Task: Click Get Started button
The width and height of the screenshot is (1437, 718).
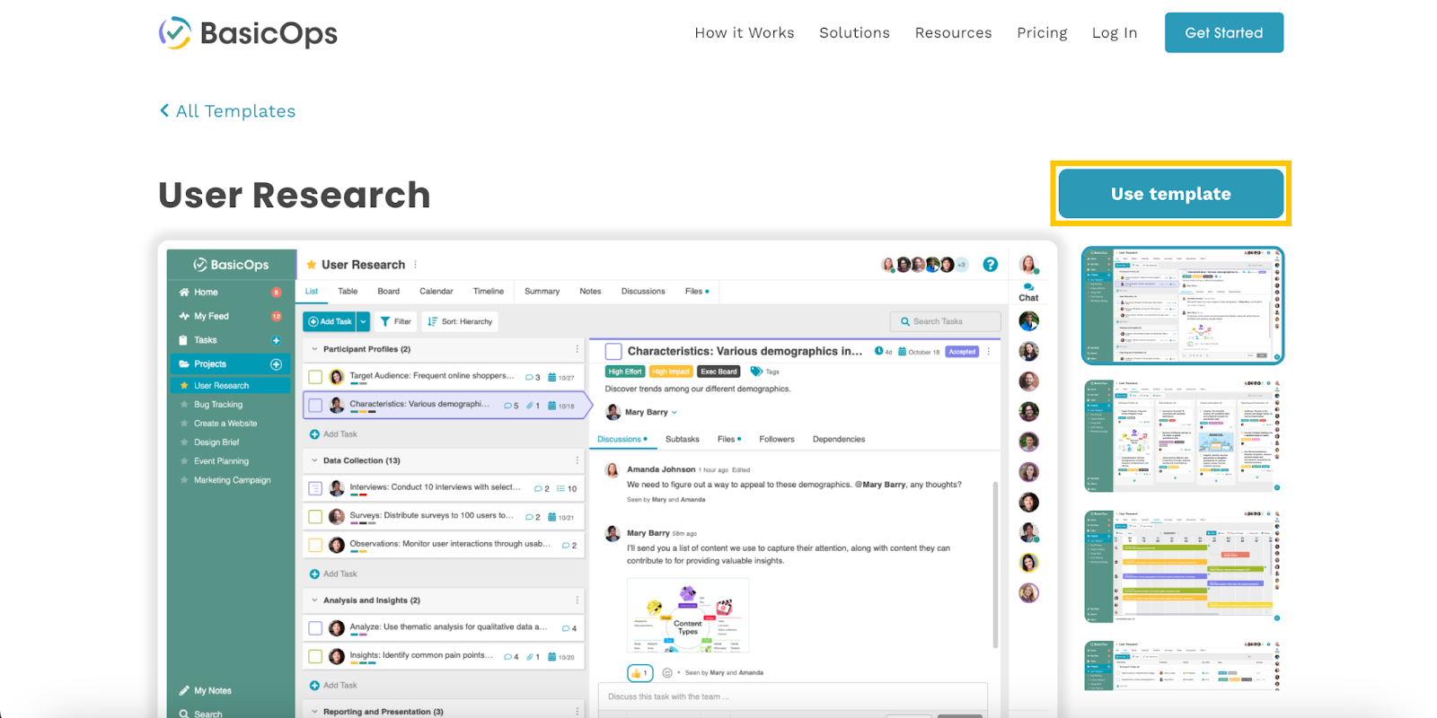Action: [1224, 32]
